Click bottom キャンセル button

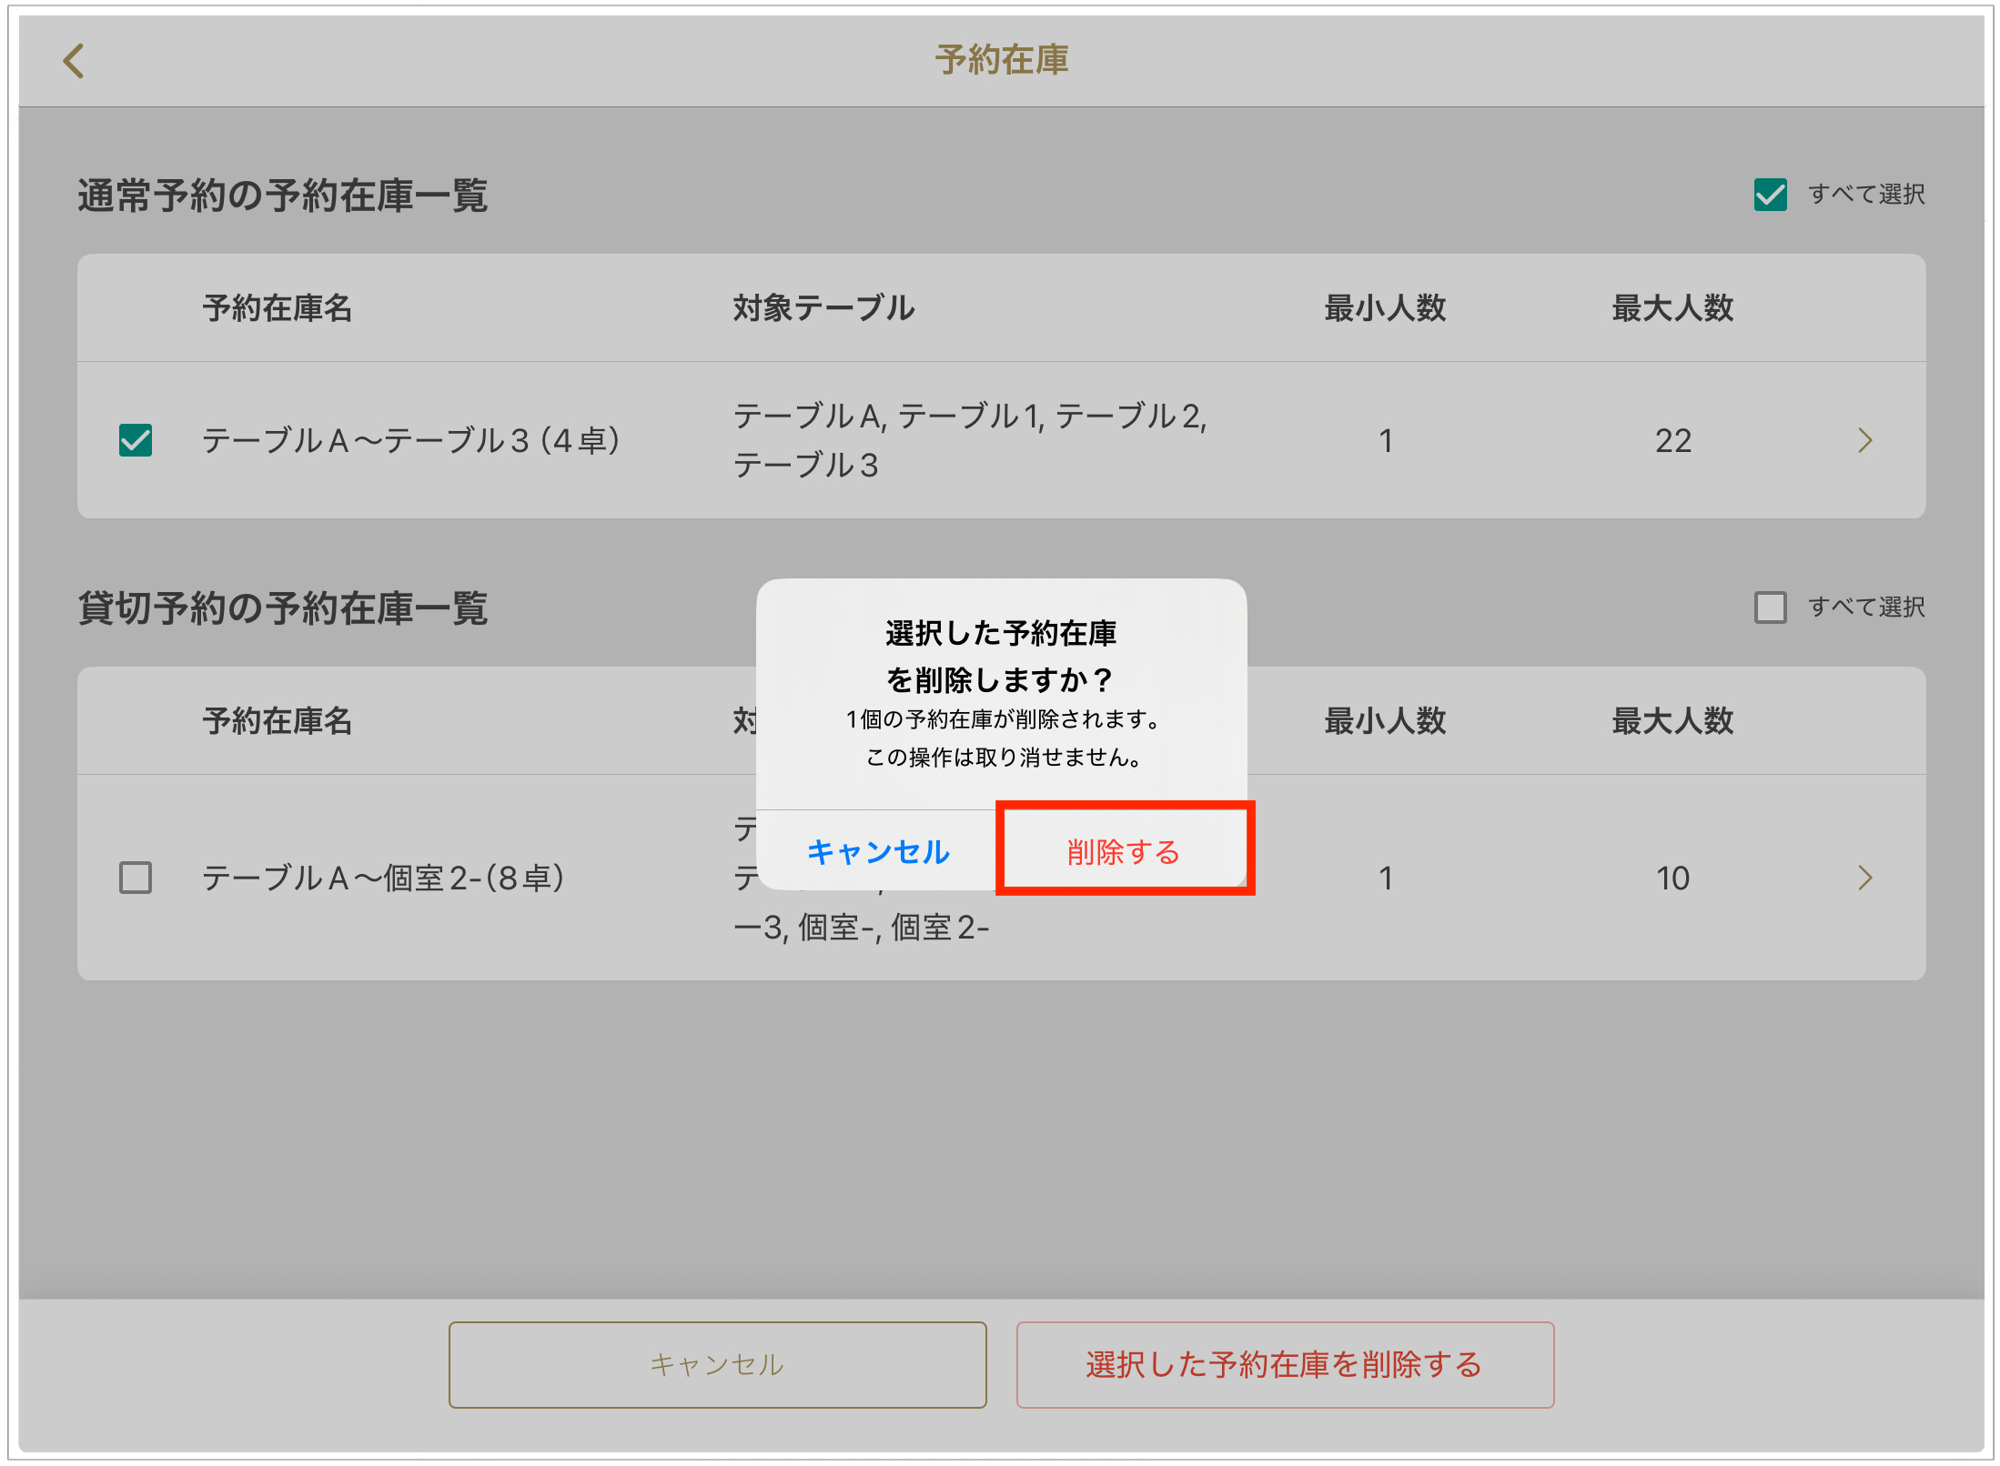pyautogui.click(x=717, y=1365)
